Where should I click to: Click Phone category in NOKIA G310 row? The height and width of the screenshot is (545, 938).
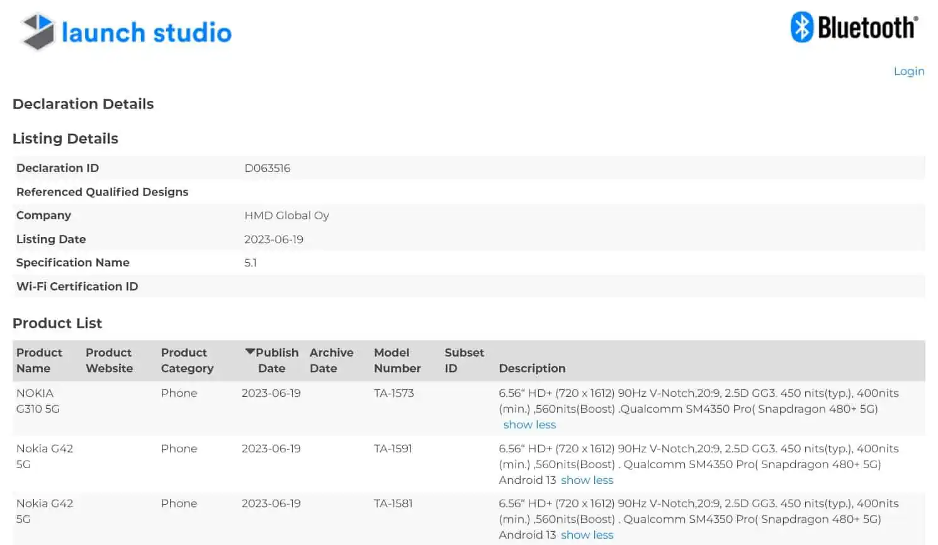179,393
